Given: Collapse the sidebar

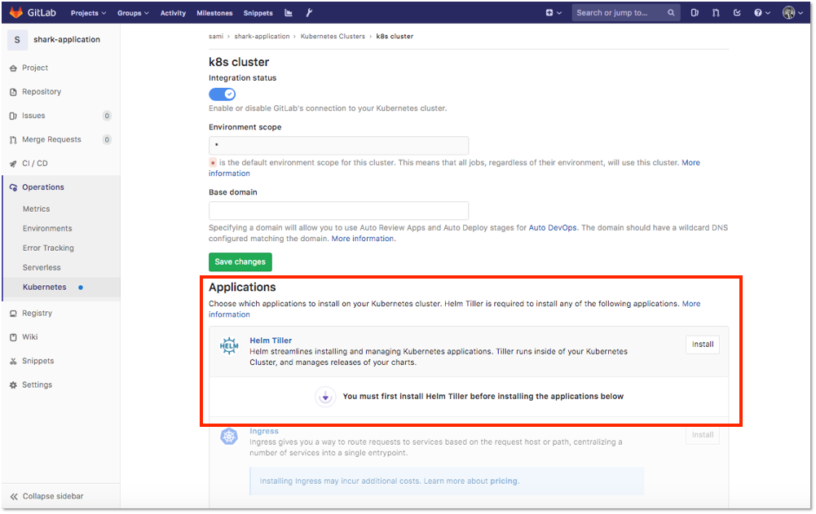Looking at the screenshot, I should tap(46, 496).
